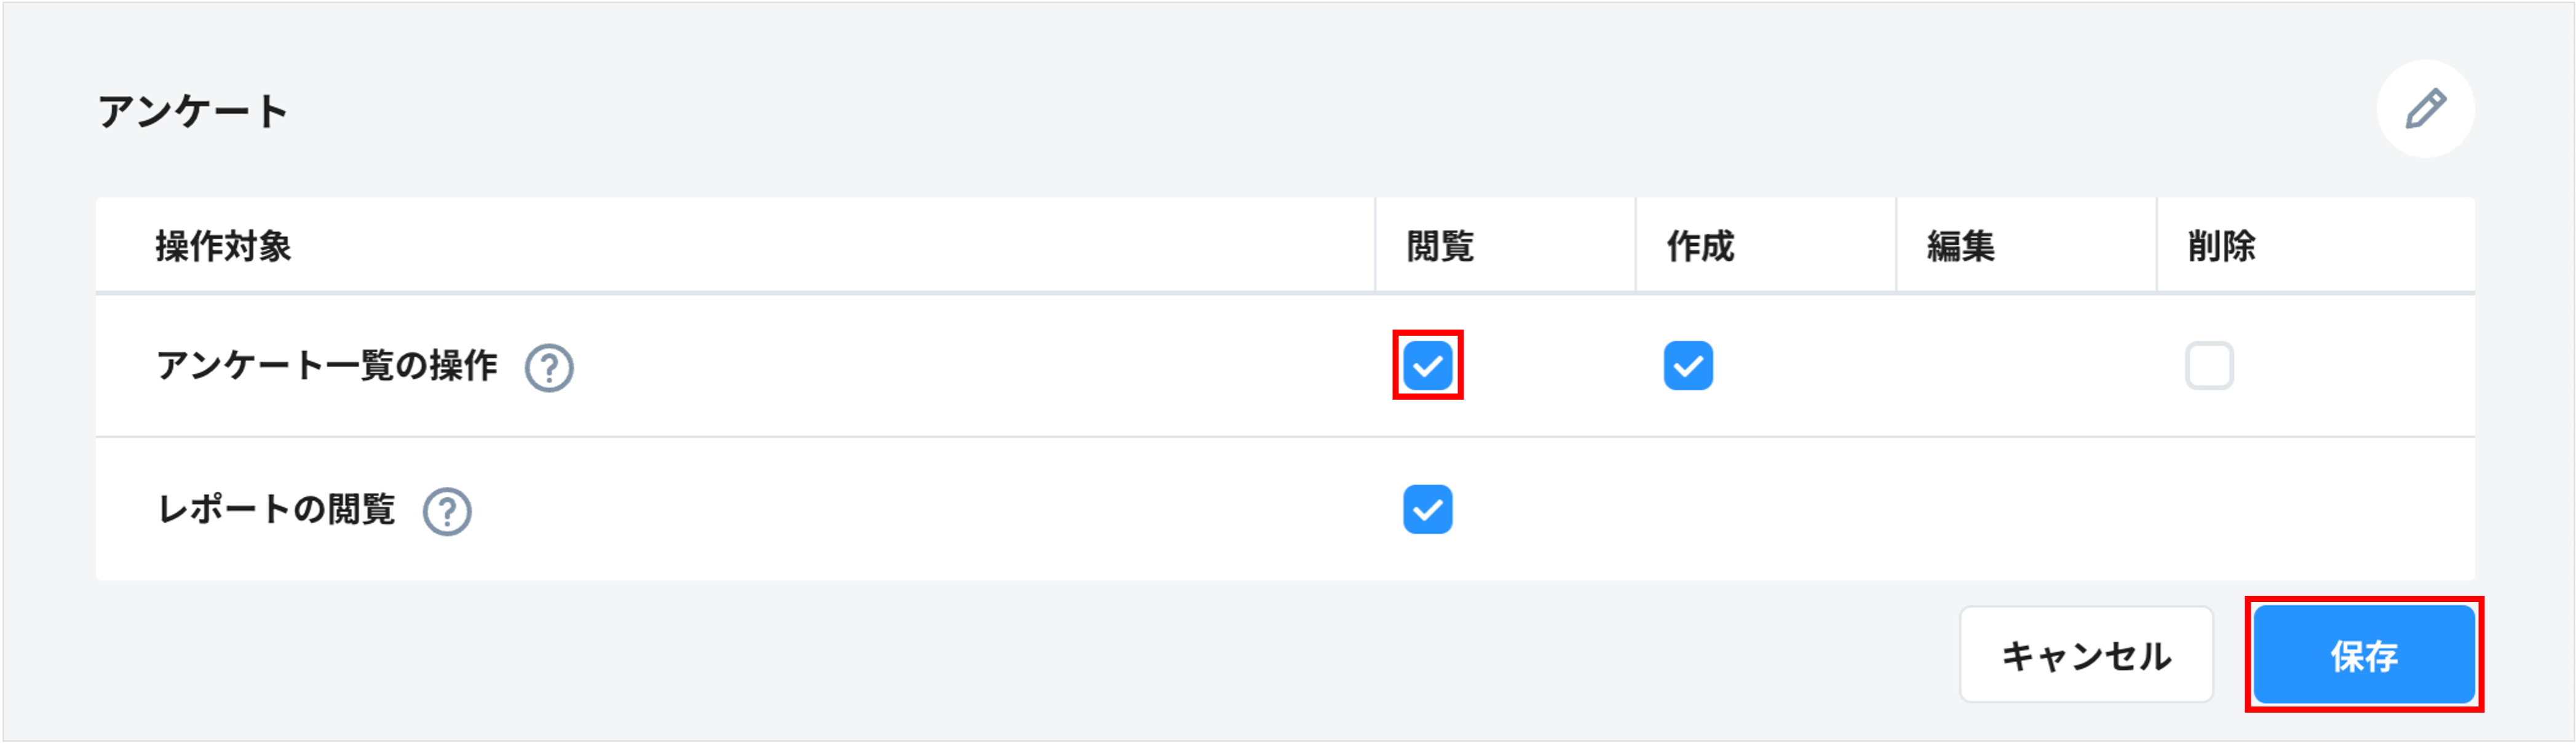Uncheck 作成 checkbox for アンケート一覧の操作

(x=1688, y=366)
